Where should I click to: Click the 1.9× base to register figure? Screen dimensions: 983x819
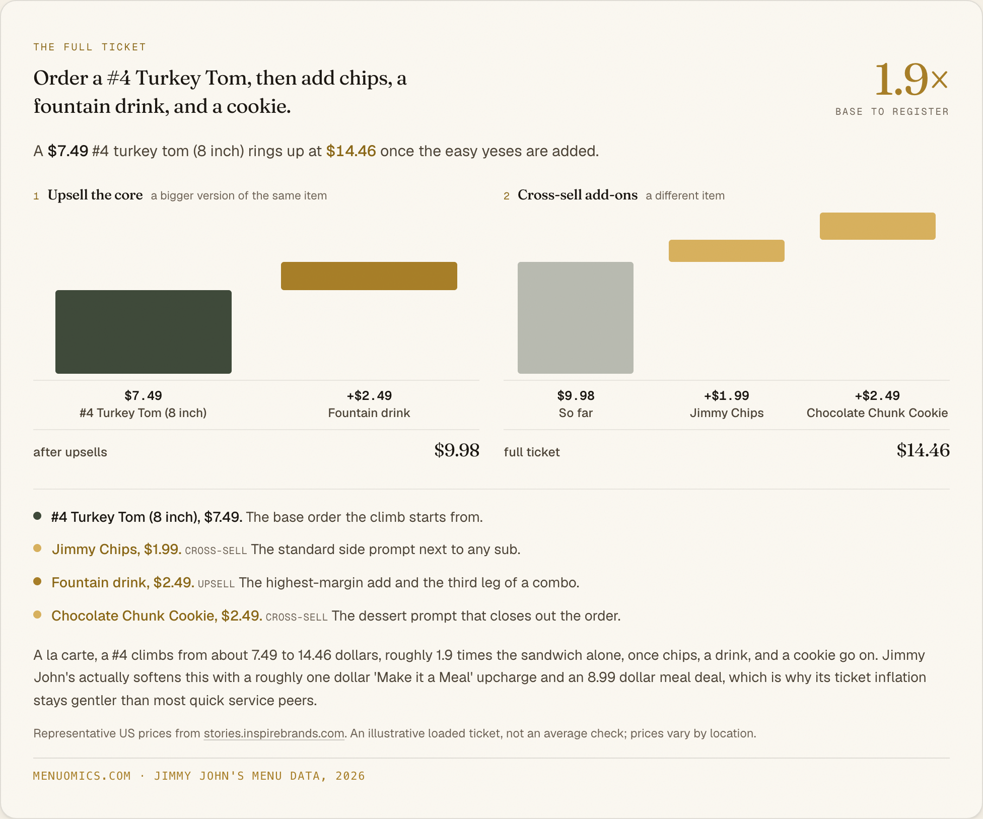(911, 80)
